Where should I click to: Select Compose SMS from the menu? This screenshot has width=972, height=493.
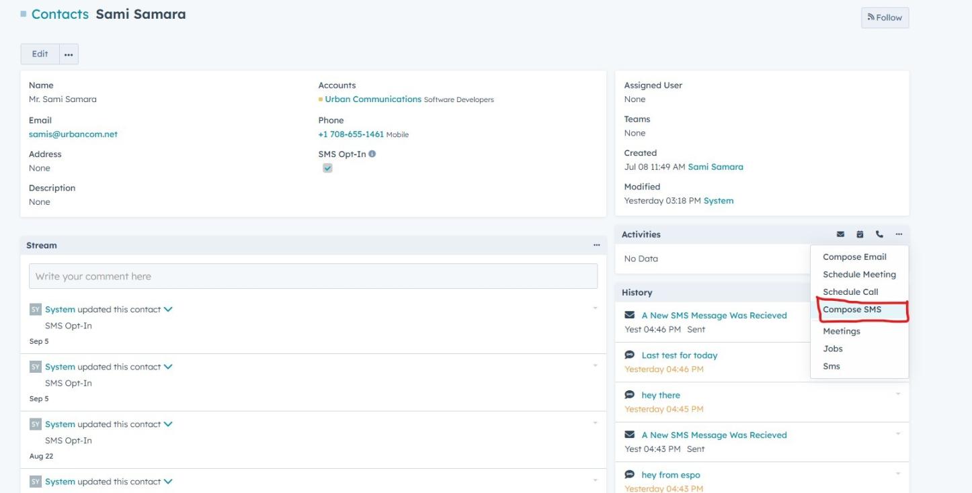(x=852, y=310)
